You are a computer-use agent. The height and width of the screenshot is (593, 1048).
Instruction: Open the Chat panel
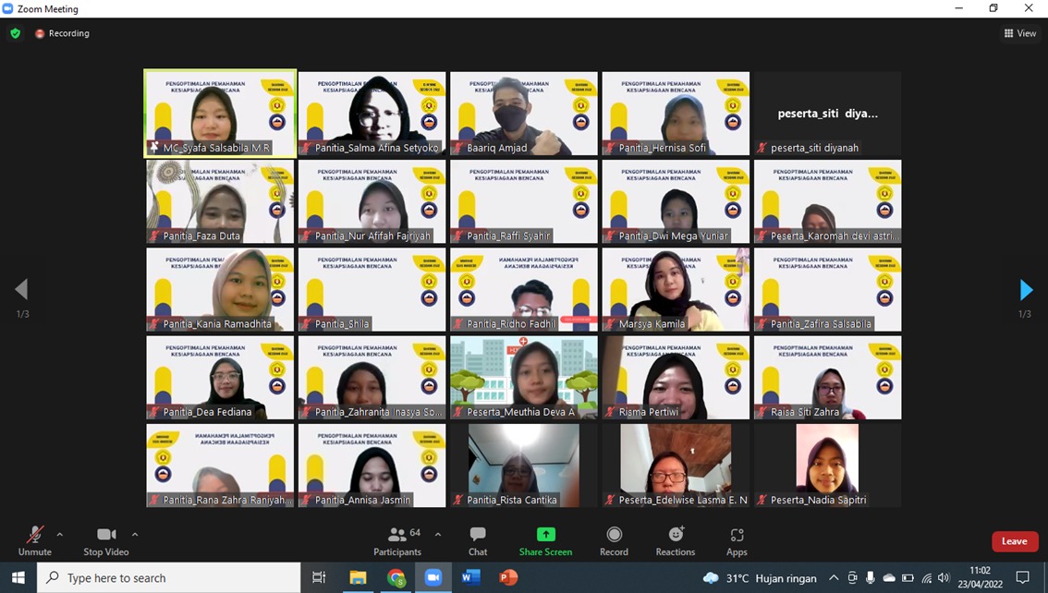(477, 541)
